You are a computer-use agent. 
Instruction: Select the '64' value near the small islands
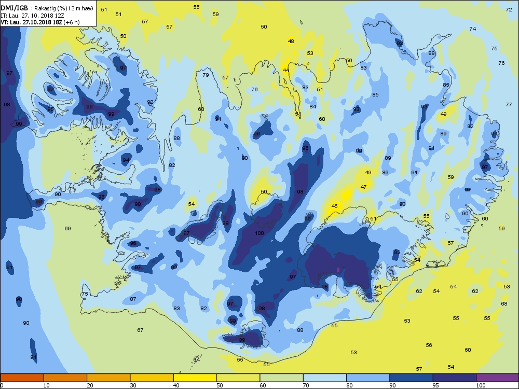(197, 359)
